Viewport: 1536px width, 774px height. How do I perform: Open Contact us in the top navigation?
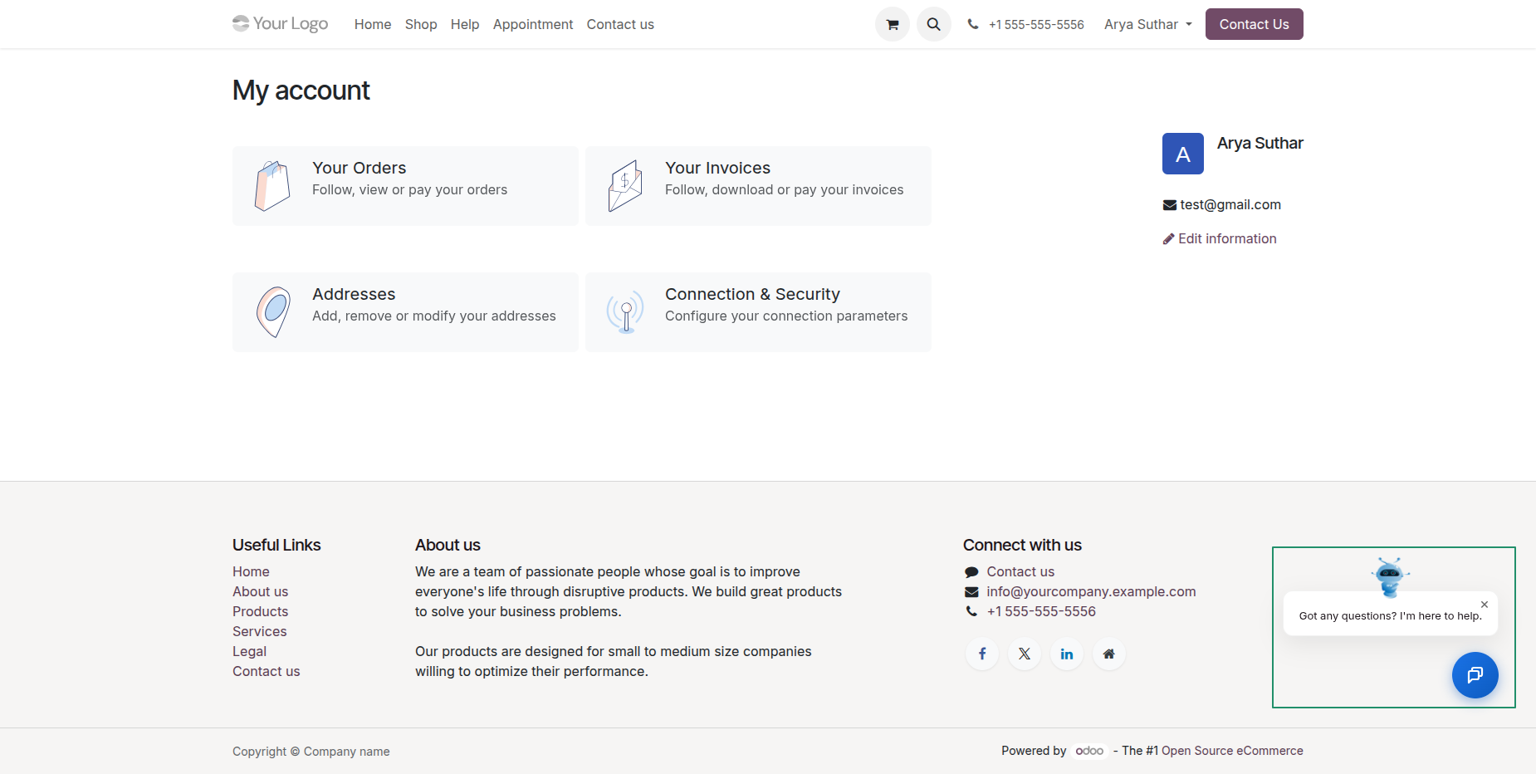620,24
